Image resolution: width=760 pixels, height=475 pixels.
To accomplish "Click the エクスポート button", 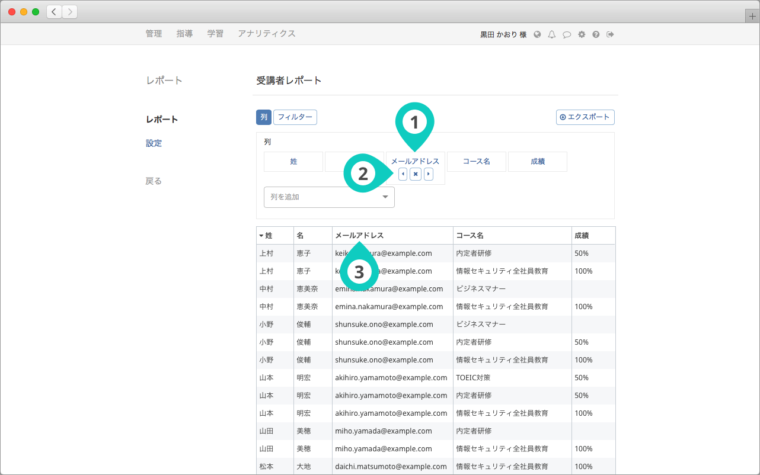I will point(585,117).
